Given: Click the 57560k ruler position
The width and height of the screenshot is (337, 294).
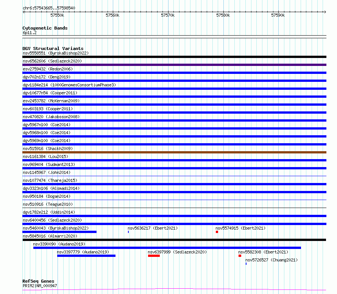Looking at the screenshot, I should coord(112,15).
